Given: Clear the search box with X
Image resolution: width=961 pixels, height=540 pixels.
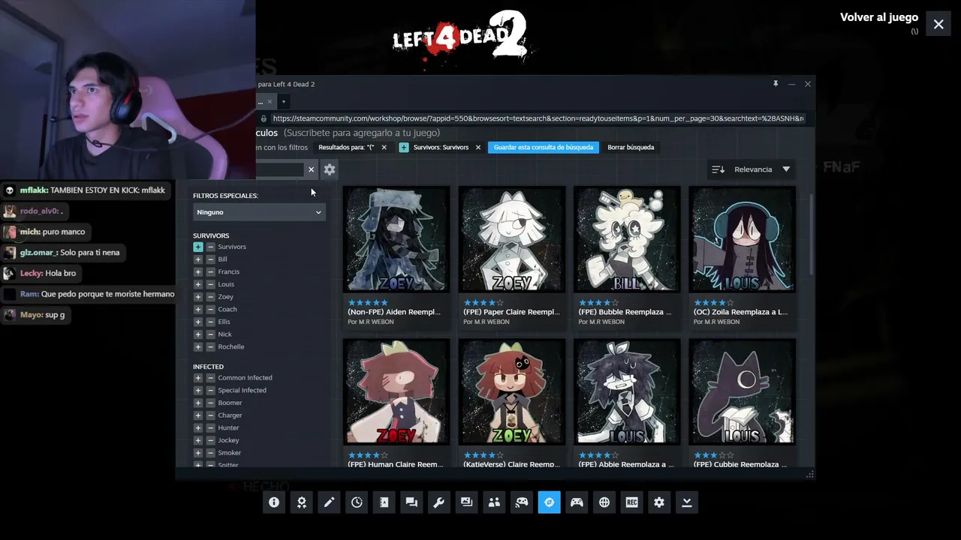Looking at the screenshot, I should pyautogui.click(x=311, y=169).
